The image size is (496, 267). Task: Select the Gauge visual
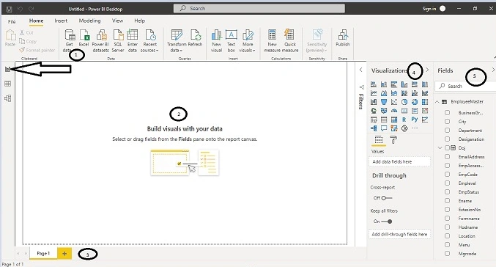pos(394,111)
